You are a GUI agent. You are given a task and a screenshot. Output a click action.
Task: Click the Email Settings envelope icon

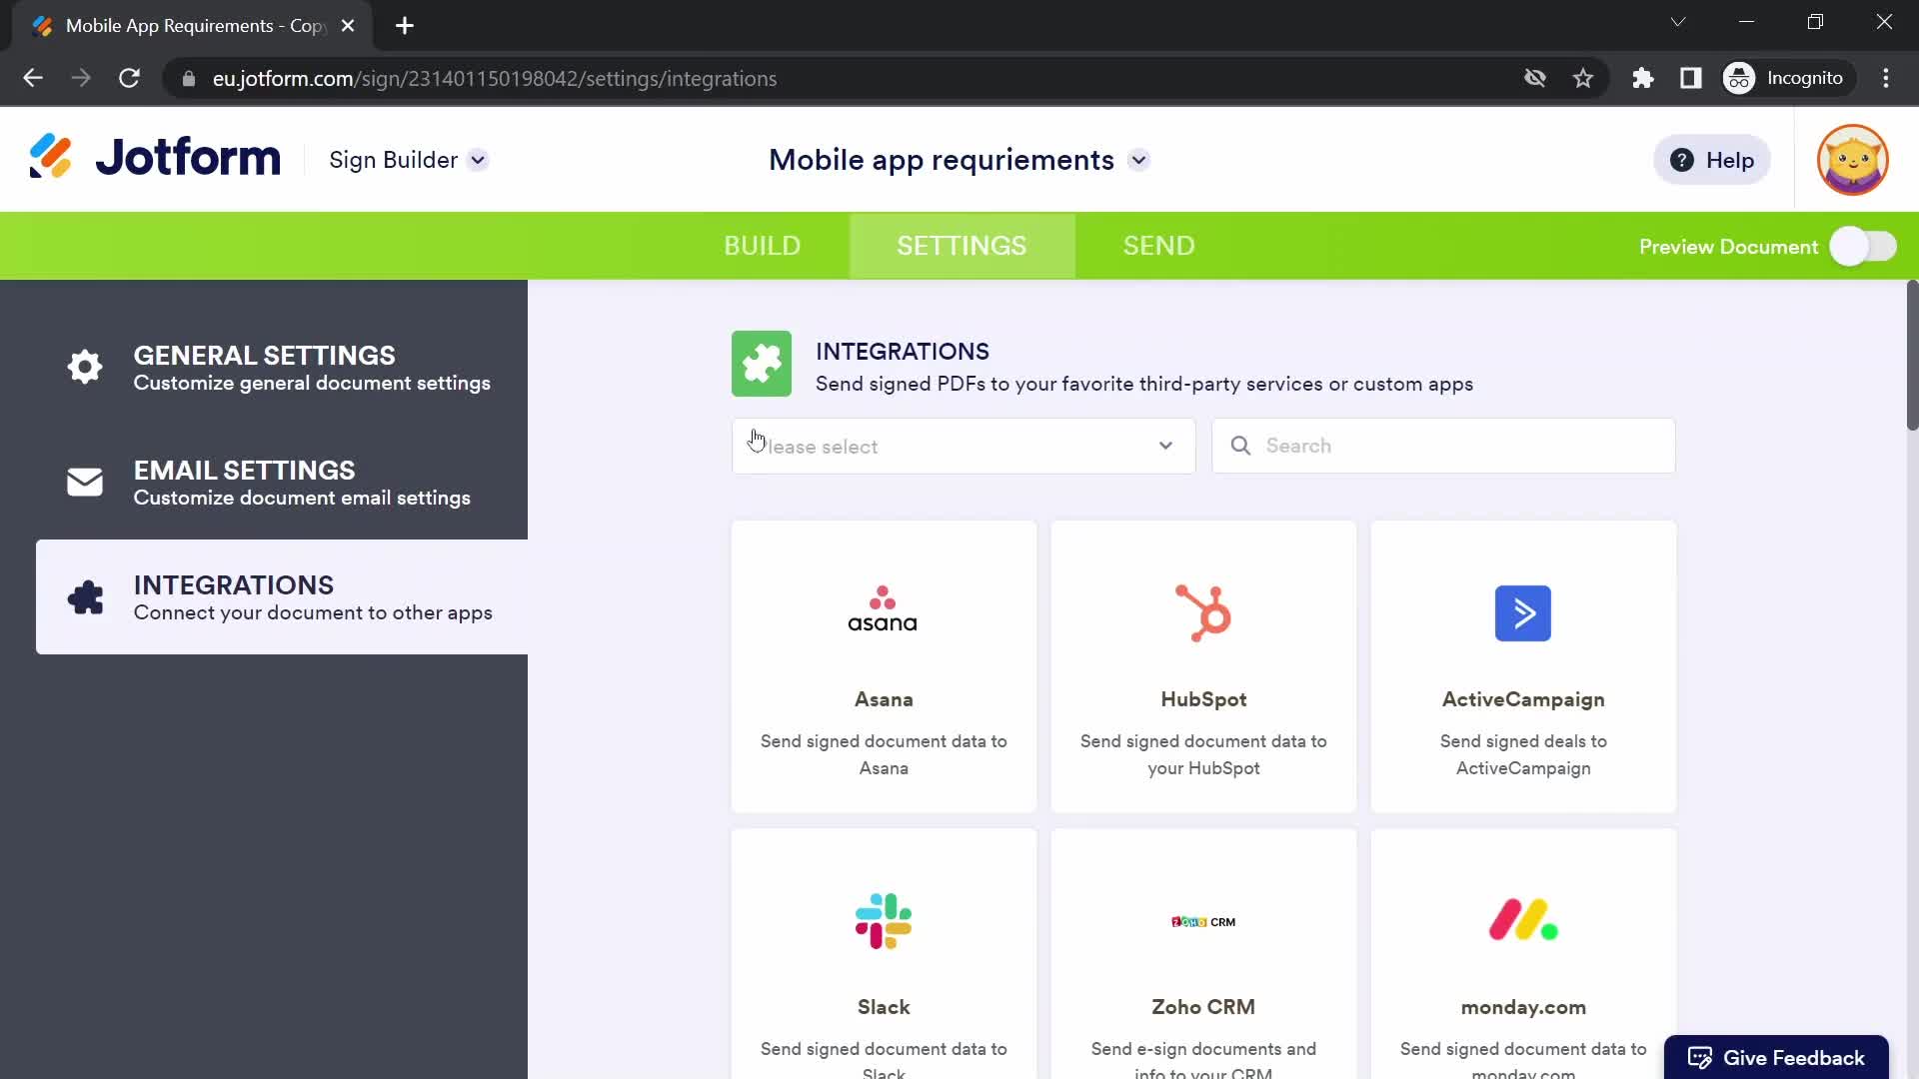[85, 482]
